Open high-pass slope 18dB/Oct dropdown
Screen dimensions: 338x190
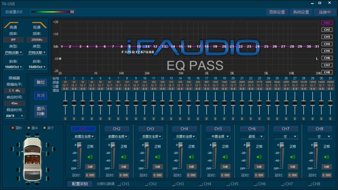[x=13, y=67]
